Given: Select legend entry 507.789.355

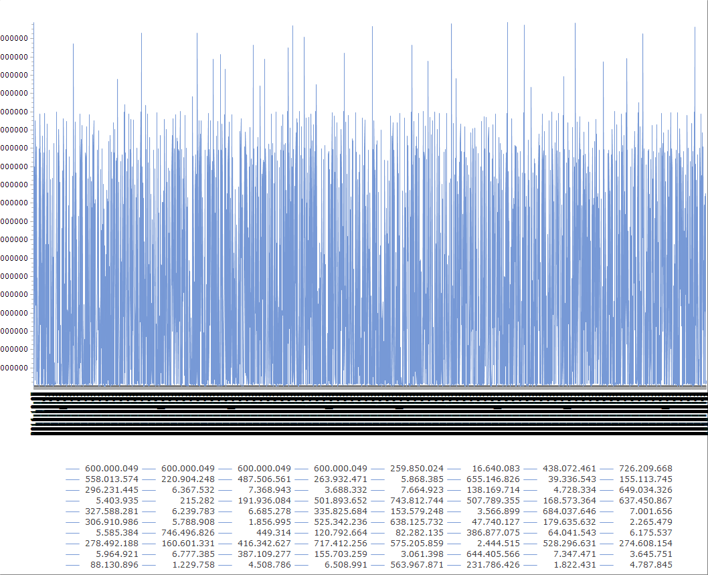Looking at the screenshot, I should pos(493,501).
